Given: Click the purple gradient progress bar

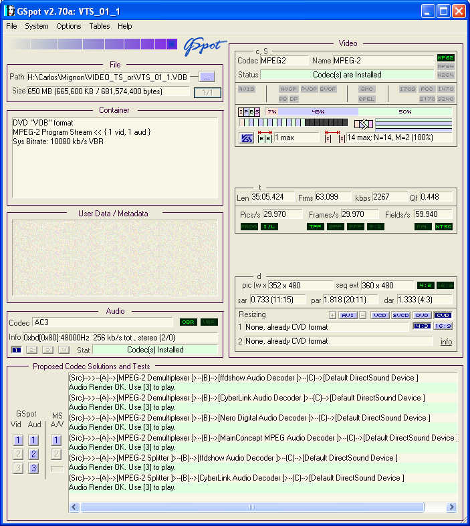Looking at the screenshot, I should (94, 44).
